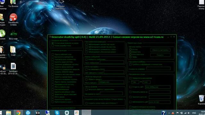
Task: Select the 'Вредитель' radio button
Action: pyautogui.click(x=130, y=52)
